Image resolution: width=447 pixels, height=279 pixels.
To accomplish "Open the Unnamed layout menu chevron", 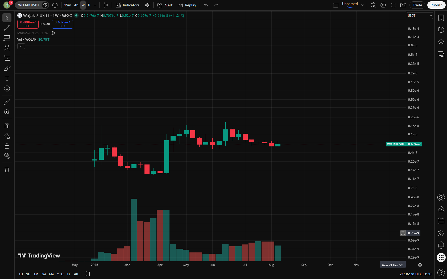I will point(362,5).
